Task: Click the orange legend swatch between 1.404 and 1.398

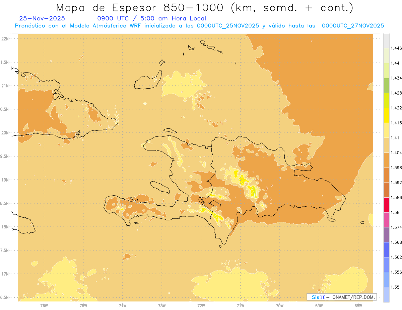Action: tap(386, 160)
